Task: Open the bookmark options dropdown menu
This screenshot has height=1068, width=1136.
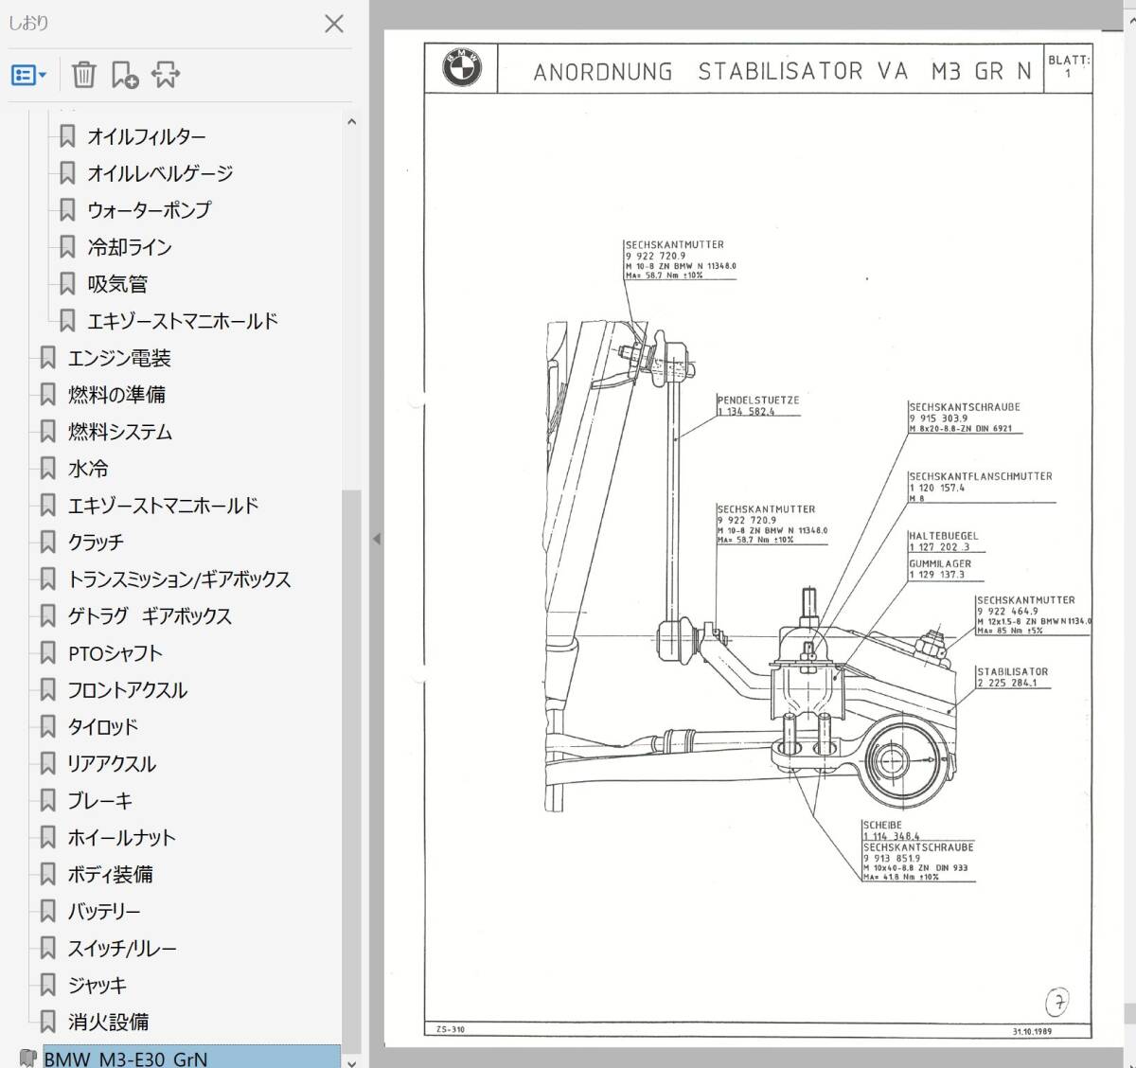Action: click(28, 75)
